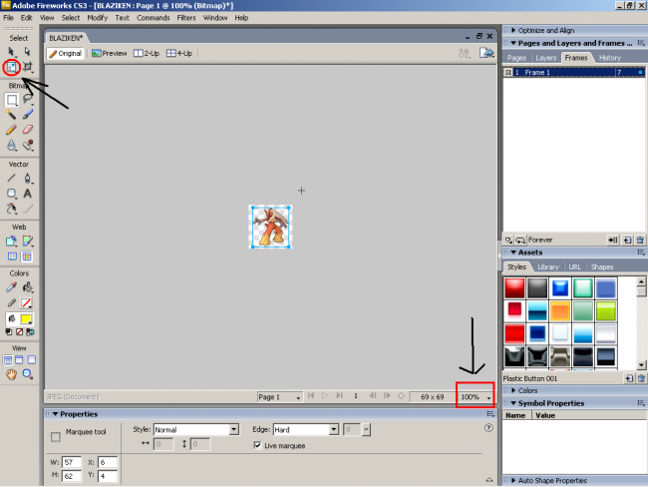This screenshot has height=487, width=648.
Task: Switch to the 4-Up view
Action: [x=179, y=53]
